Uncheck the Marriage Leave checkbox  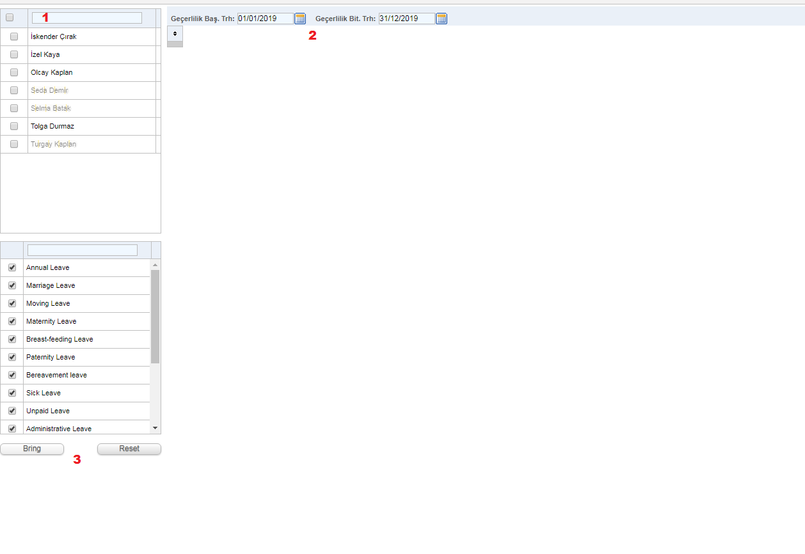coord(12,285)
